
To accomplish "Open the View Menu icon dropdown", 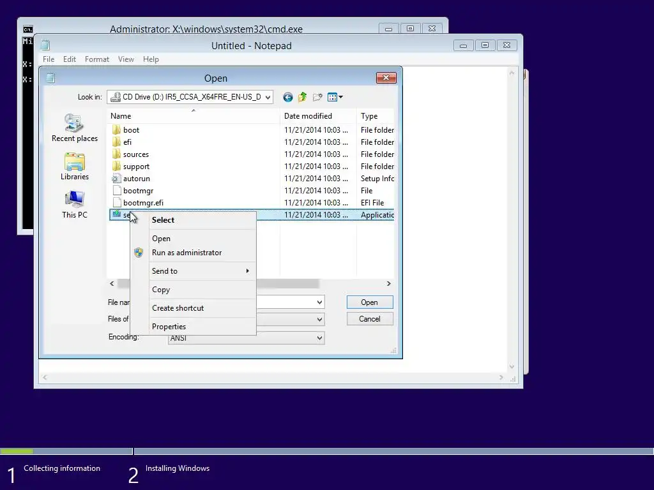I will point(335,97).
